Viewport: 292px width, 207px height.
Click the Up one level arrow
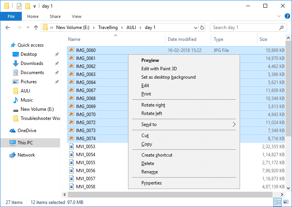[x=36, y=27]
